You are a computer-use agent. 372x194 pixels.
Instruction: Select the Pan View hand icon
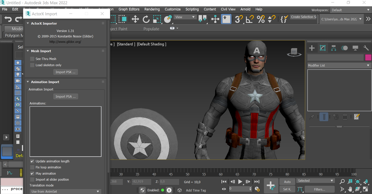[x=350, y=189]
